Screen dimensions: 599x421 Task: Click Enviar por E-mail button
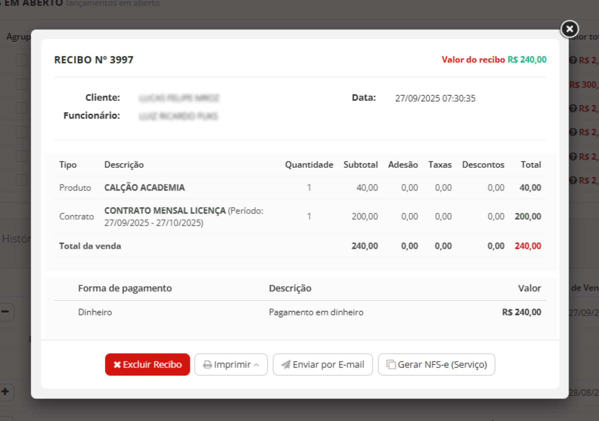coord(322,364)
